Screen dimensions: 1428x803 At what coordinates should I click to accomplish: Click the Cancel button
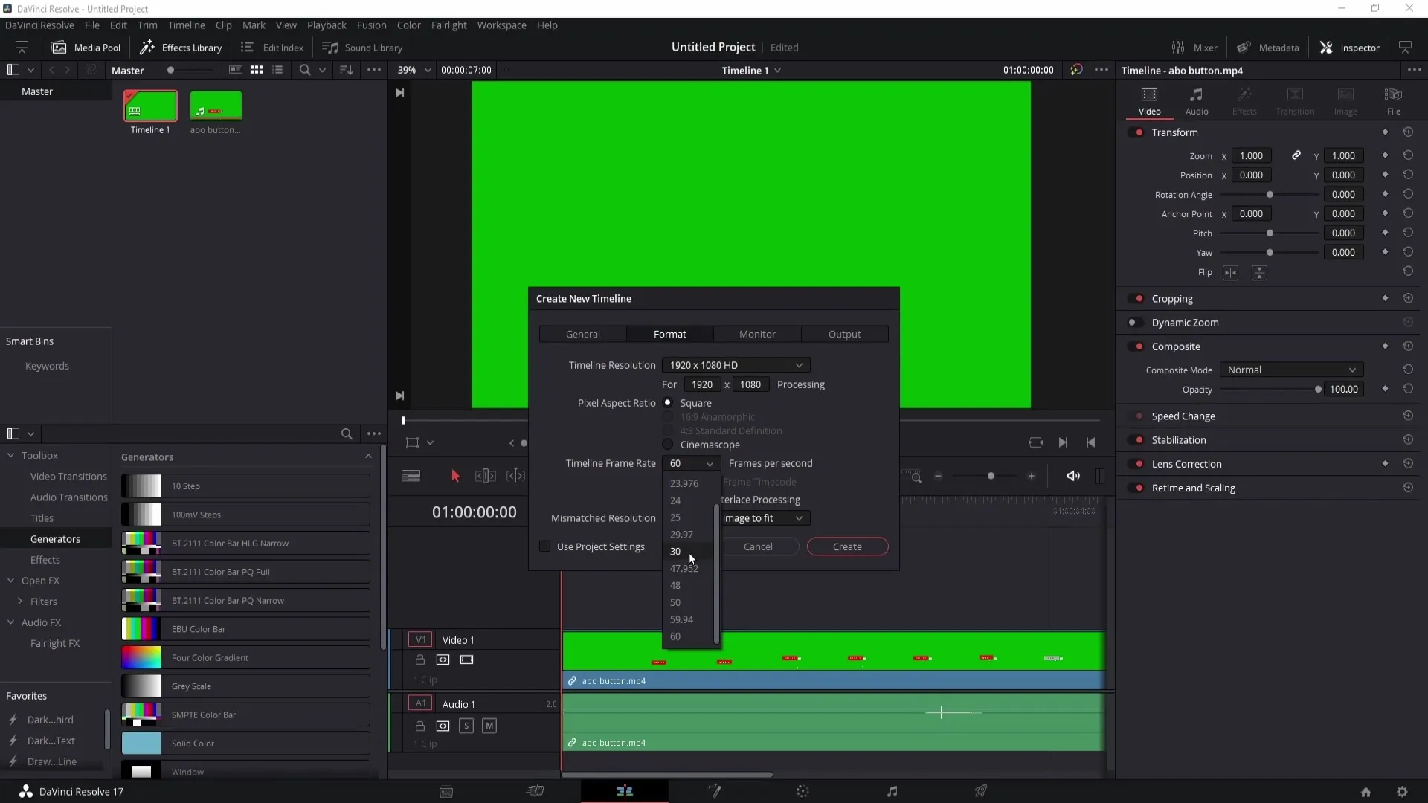[758, 546]
